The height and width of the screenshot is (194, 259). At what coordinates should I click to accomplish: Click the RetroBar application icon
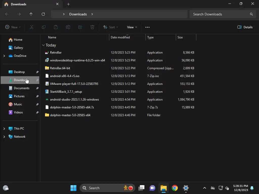click(47, 53)
